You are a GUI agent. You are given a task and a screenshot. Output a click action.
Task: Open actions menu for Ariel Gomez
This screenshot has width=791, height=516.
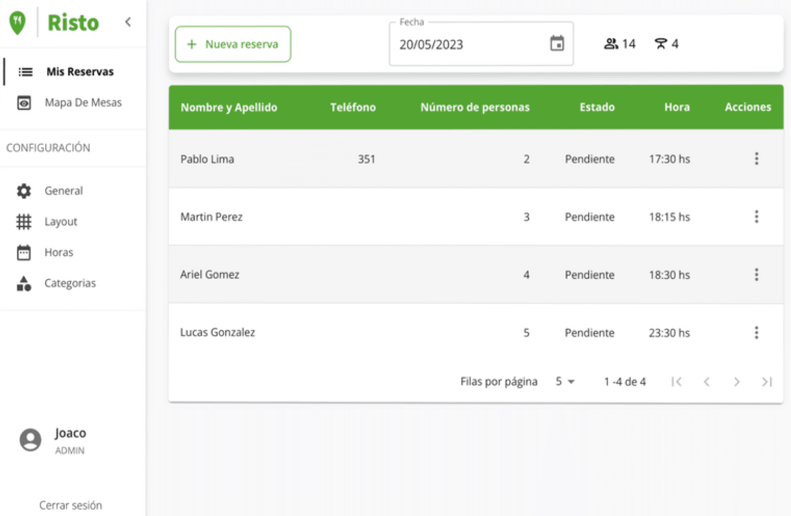coord(756,274)
